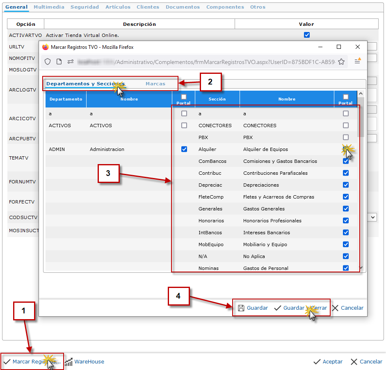This screenshot has width=386, height=370.
Task: Switch to the Marcas tab
Action: coord(155,84)
